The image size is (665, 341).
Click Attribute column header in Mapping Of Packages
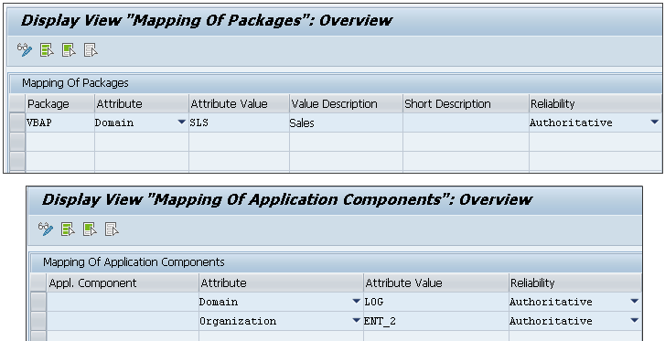pos(141,104)
